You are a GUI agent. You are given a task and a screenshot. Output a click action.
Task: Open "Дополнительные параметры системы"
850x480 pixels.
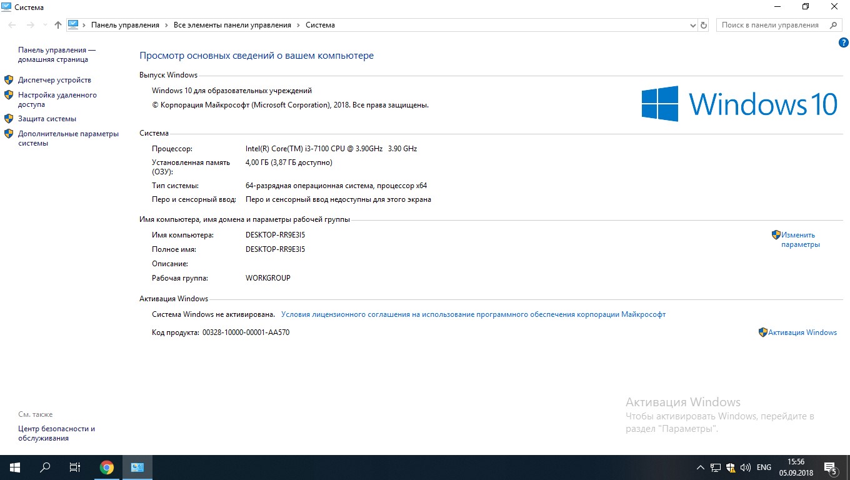[68, 138]
